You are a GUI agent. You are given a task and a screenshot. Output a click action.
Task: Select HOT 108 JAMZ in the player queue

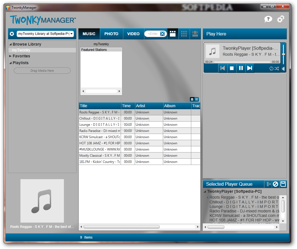[x=244, y=220]
